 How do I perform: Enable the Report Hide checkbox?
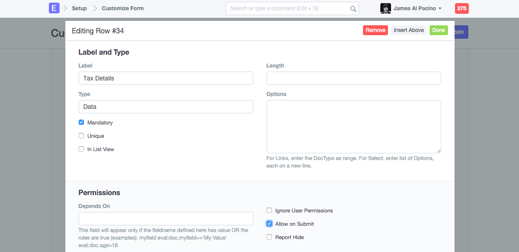pyautogui.click(x=269, y=237)
